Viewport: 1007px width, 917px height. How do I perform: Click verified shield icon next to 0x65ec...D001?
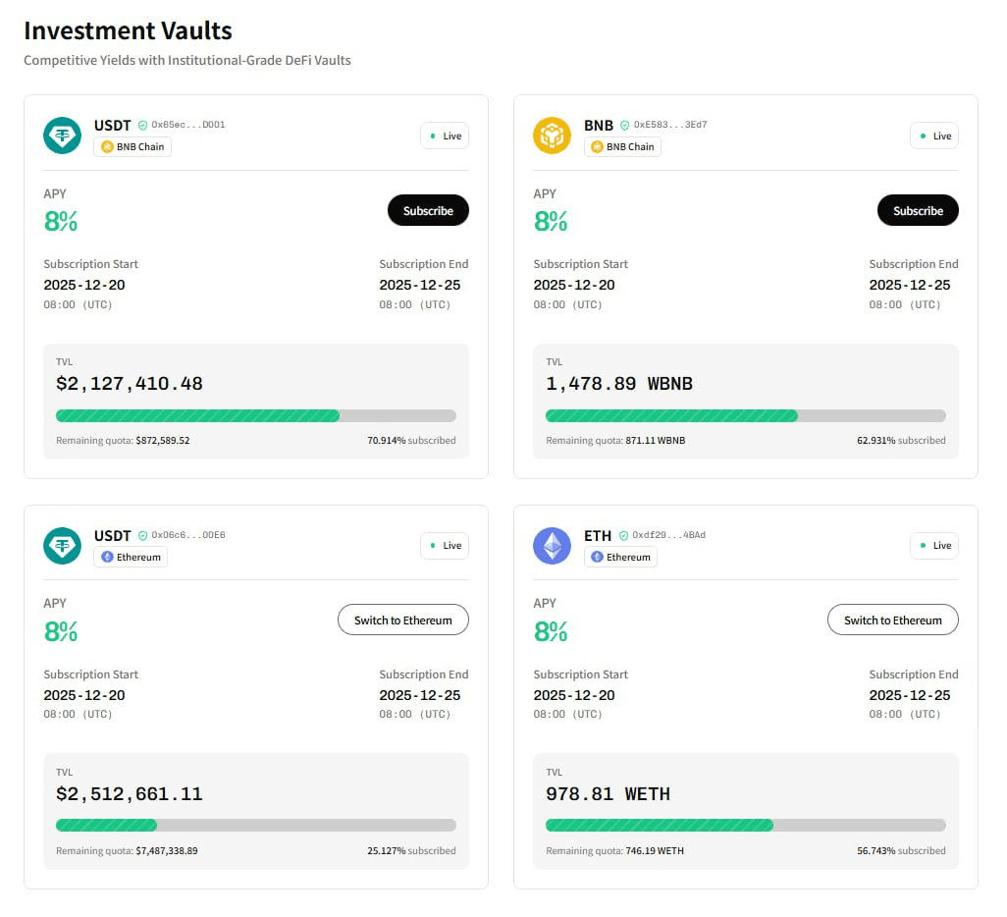click(142, 126)
